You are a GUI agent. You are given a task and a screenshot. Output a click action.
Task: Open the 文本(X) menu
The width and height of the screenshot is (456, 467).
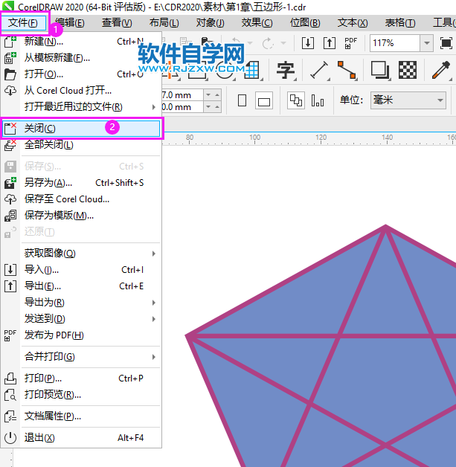click(x=353, y=22)
